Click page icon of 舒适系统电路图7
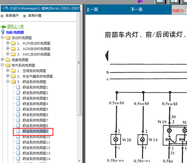Screen dimensions: 187x163 [18, 120]
